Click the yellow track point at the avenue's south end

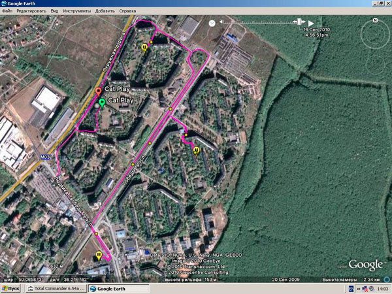[x=96, y=234]
